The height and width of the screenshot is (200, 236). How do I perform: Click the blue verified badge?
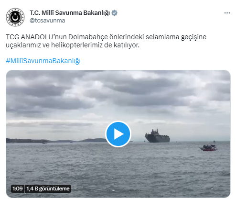(x=114, y=13)
